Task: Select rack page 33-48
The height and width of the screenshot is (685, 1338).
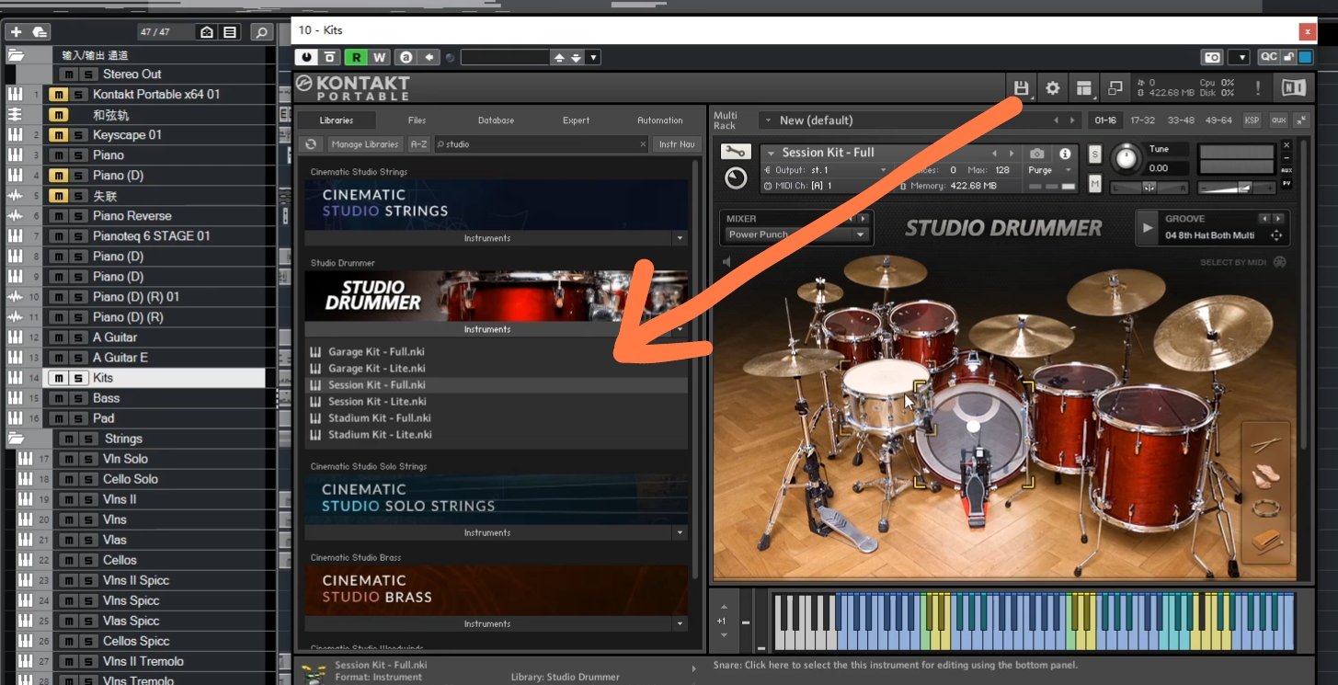Action: tap(1181, 120)
